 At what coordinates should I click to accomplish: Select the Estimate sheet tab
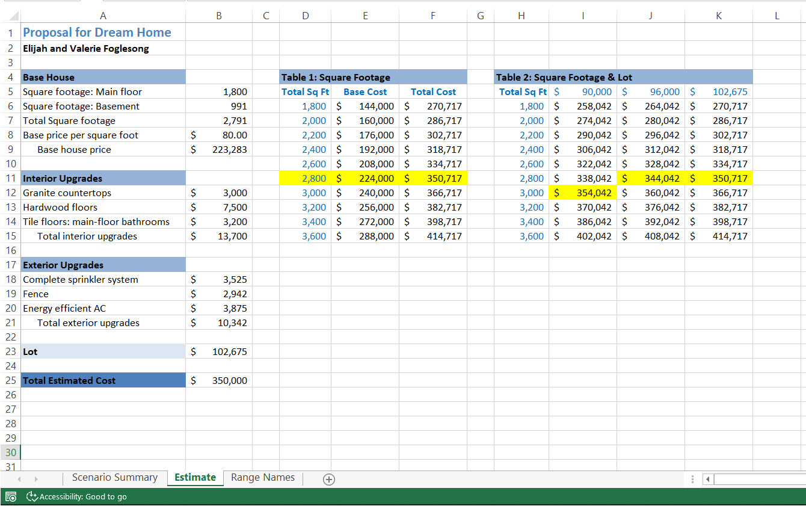point(195,478)
